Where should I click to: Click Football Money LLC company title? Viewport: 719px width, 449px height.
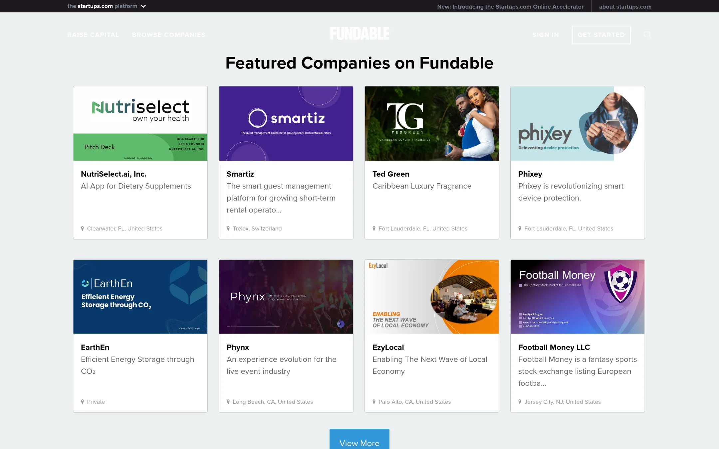coord(554,347)
